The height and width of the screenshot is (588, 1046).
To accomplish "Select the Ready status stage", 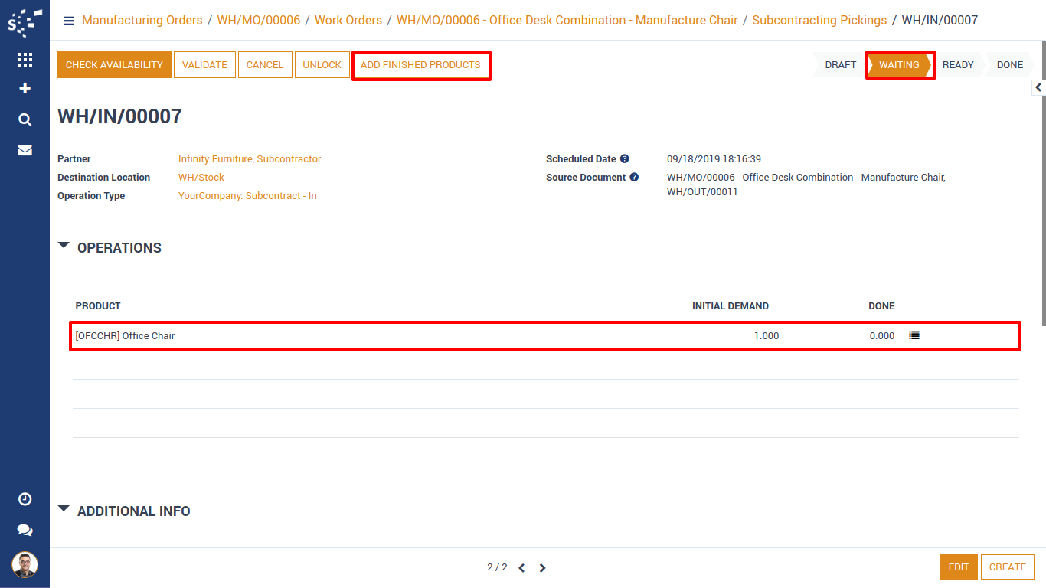I will [x=958, y=65].
